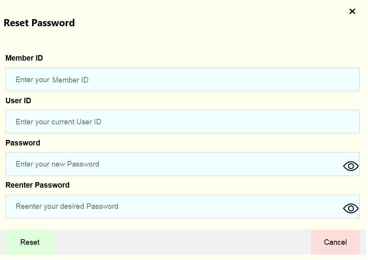Click the Reset Password heading
Screen dimensions: 368x260
pos(39,23)
